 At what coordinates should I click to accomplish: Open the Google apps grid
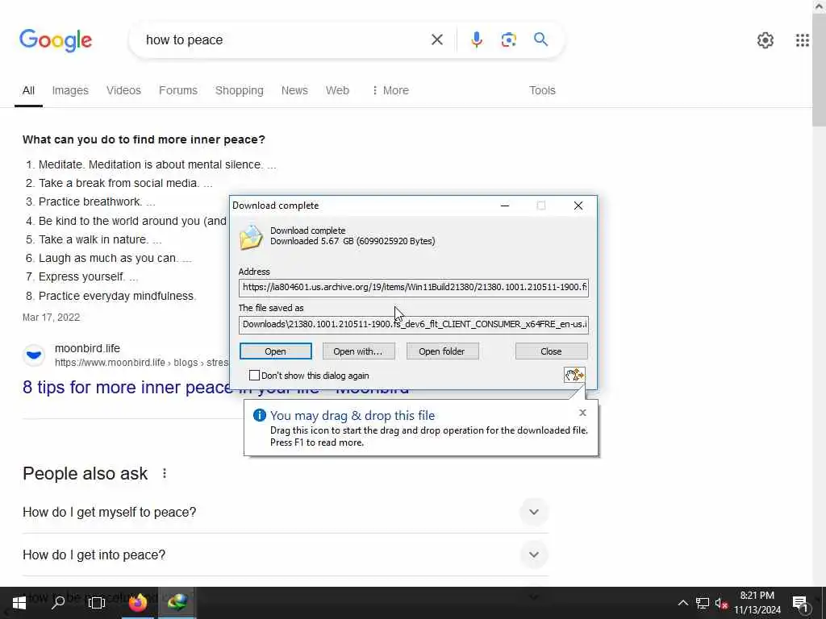point(802,40)
